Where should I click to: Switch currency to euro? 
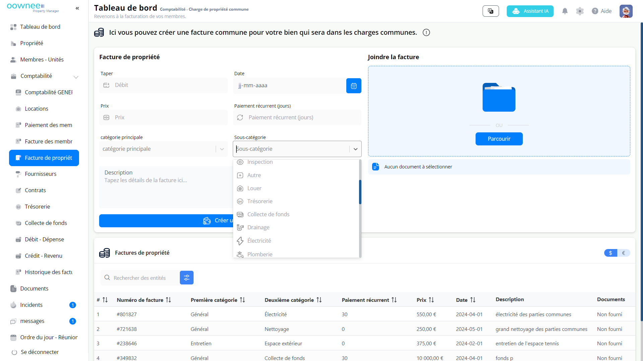[624, 253]
